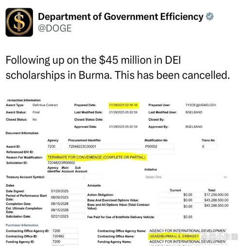Viewport: 243px width, 246px height.
Task: Click the Procurement Identifier field 72048223C00001
Action: (x=105, y=146)
